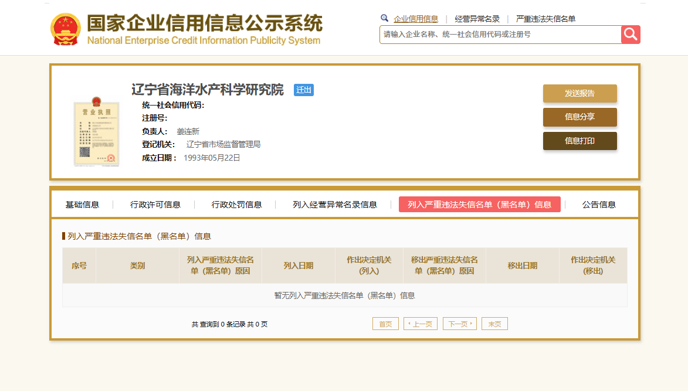The image size is (688, 391).
Task: Select the 经营异常名录 search category
Action: (477, 19)
